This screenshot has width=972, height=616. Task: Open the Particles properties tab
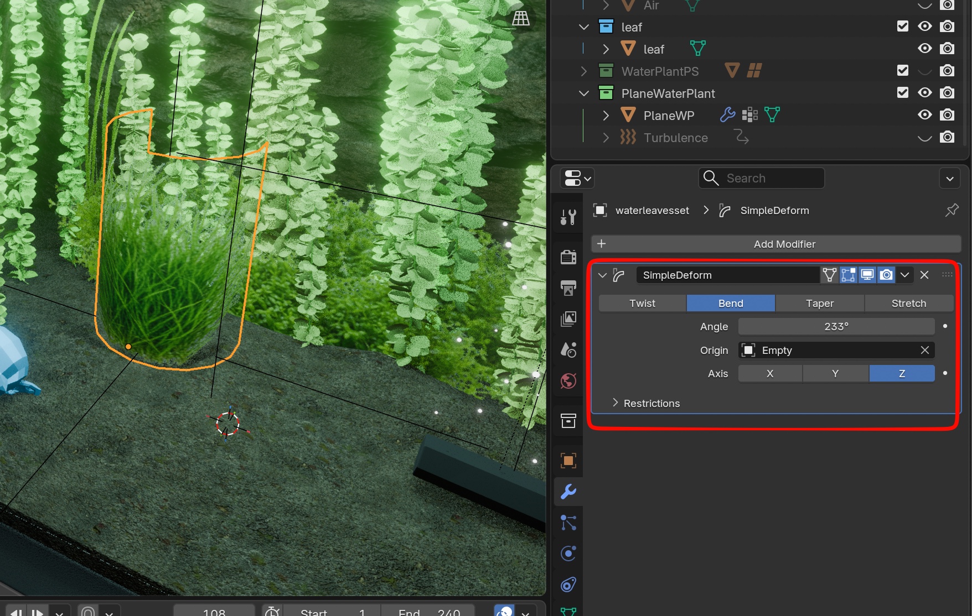click(568, 523)
